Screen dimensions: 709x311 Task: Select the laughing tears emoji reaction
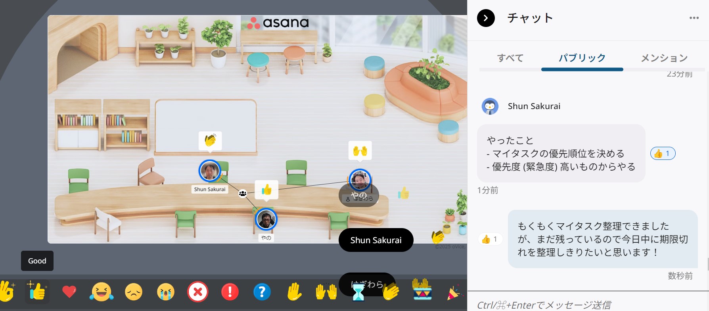pyautogui.click(x=102, y=292)
